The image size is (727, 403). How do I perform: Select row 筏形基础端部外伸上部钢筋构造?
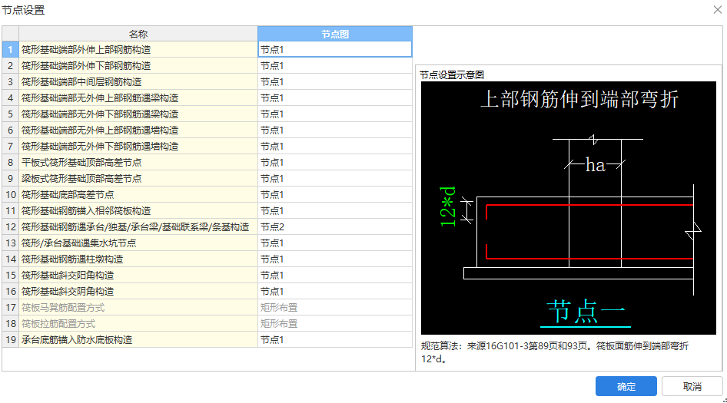[x=138, y=50]
